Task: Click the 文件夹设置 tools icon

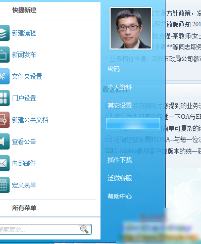Action: [x=5, y=76]
